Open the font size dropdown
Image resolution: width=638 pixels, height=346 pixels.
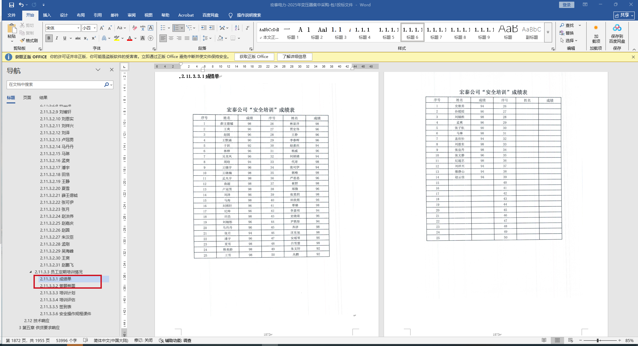pos(95,28)
